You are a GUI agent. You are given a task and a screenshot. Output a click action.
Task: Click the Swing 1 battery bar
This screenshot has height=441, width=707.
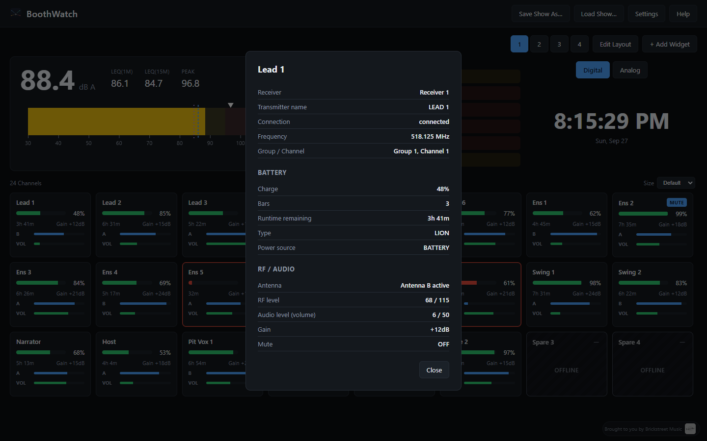557,283
